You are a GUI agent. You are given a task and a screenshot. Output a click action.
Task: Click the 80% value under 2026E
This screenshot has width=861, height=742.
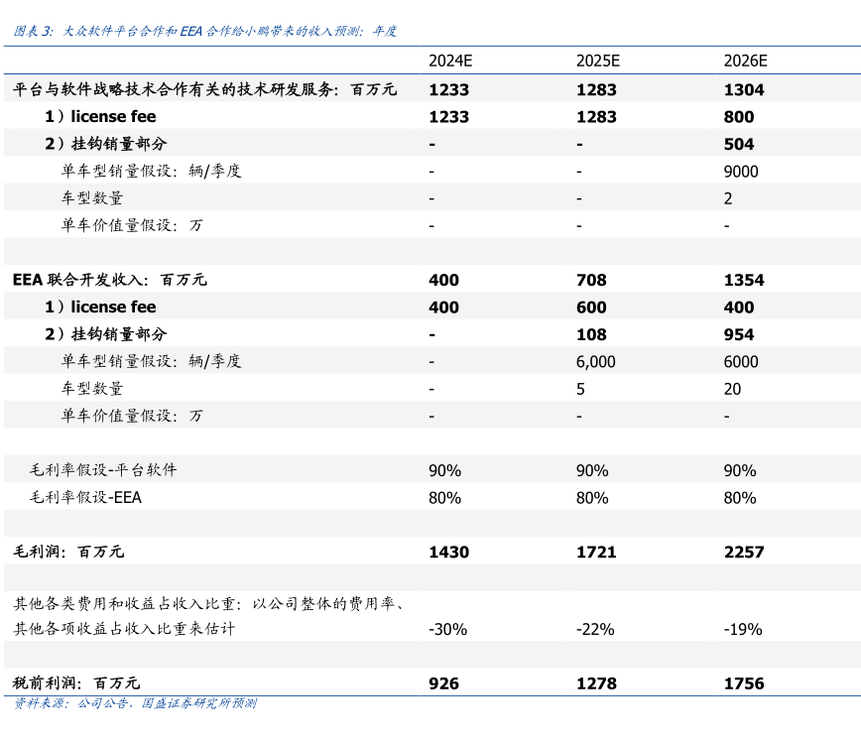point(740,498)
